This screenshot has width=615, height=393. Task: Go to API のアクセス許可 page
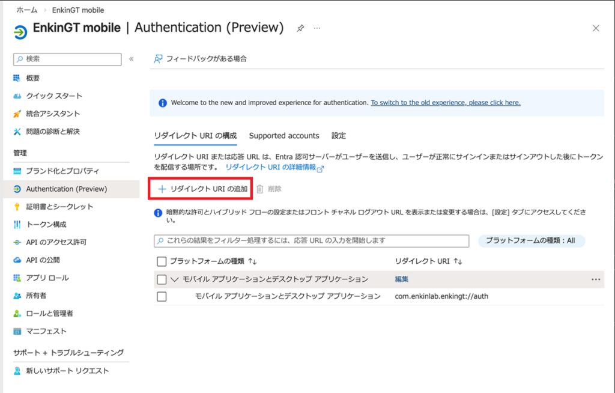point(56,242)
